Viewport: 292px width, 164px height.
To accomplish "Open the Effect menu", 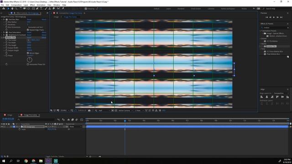I will (x=32, y=5).
